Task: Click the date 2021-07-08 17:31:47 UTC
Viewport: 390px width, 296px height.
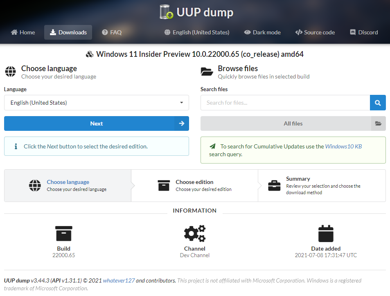Action: (326, 255)
